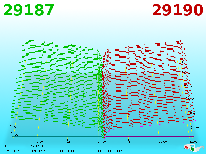Click the PAR 11:00 time
The width and height of the screenshot is (206, 154).
pyautogui.click(x=117, y=151)
